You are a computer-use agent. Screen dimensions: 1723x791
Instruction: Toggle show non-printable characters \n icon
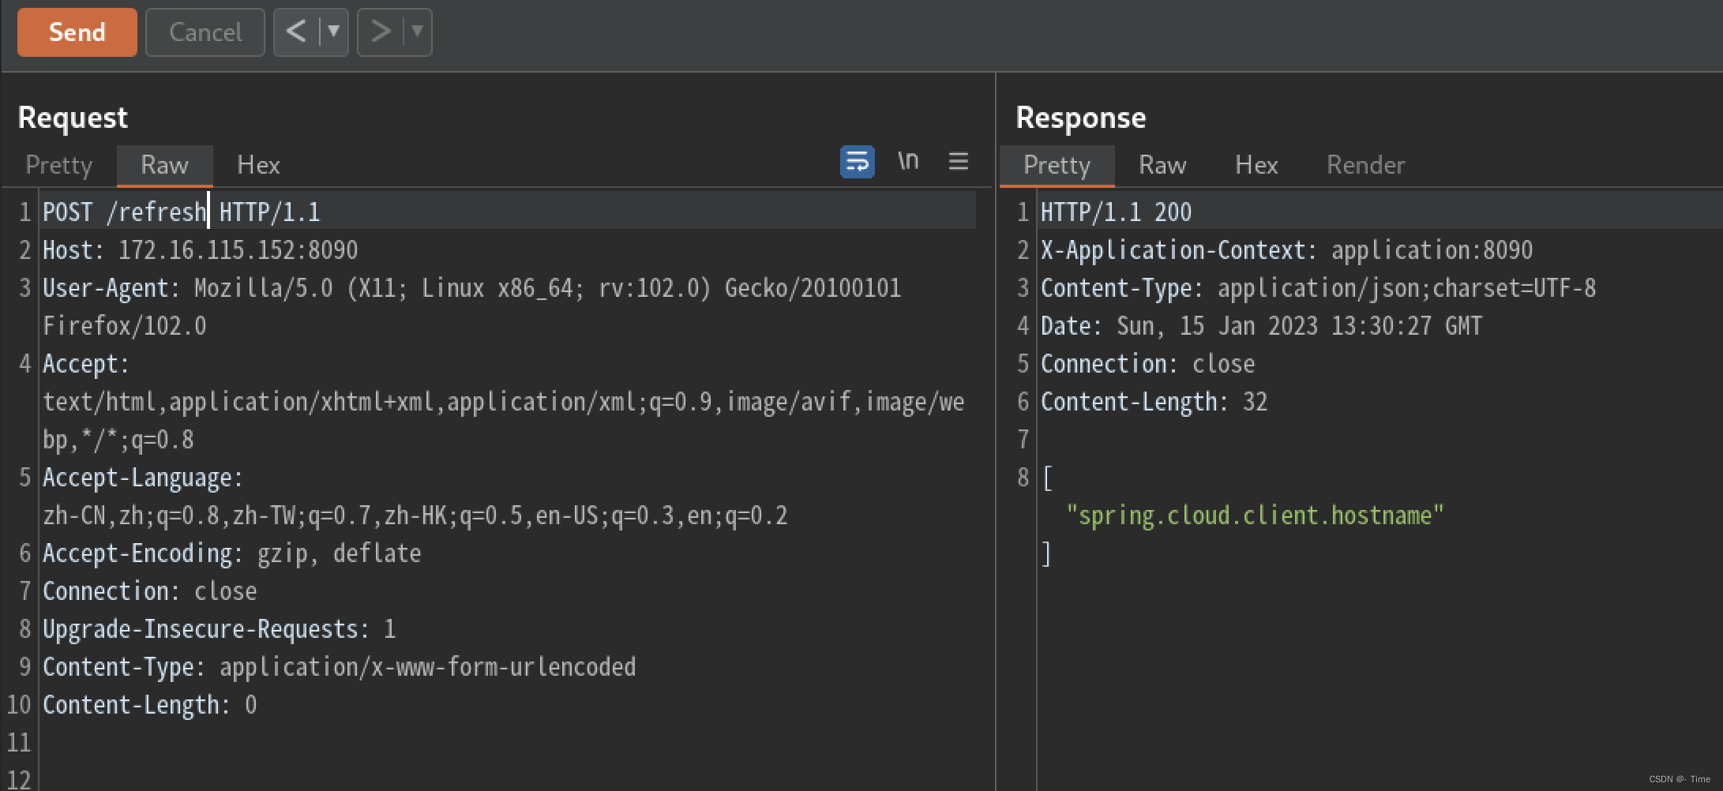click(908, 161)
